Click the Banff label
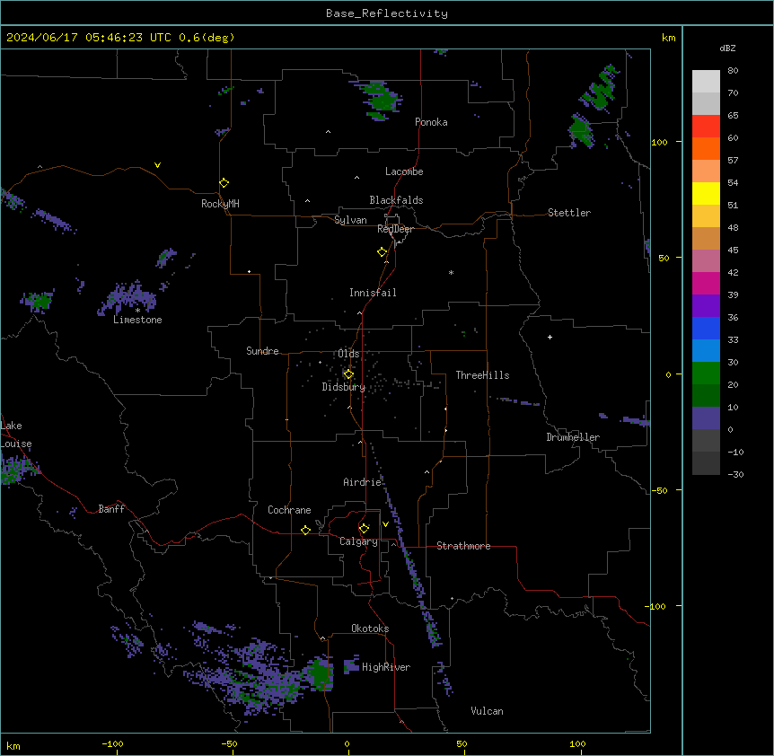The width and height of the screenshot is (774, 756). click(111, 509)
